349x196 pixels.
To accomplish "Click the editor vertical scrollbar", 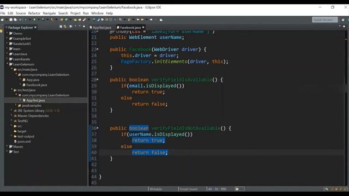I will (346, 108).
